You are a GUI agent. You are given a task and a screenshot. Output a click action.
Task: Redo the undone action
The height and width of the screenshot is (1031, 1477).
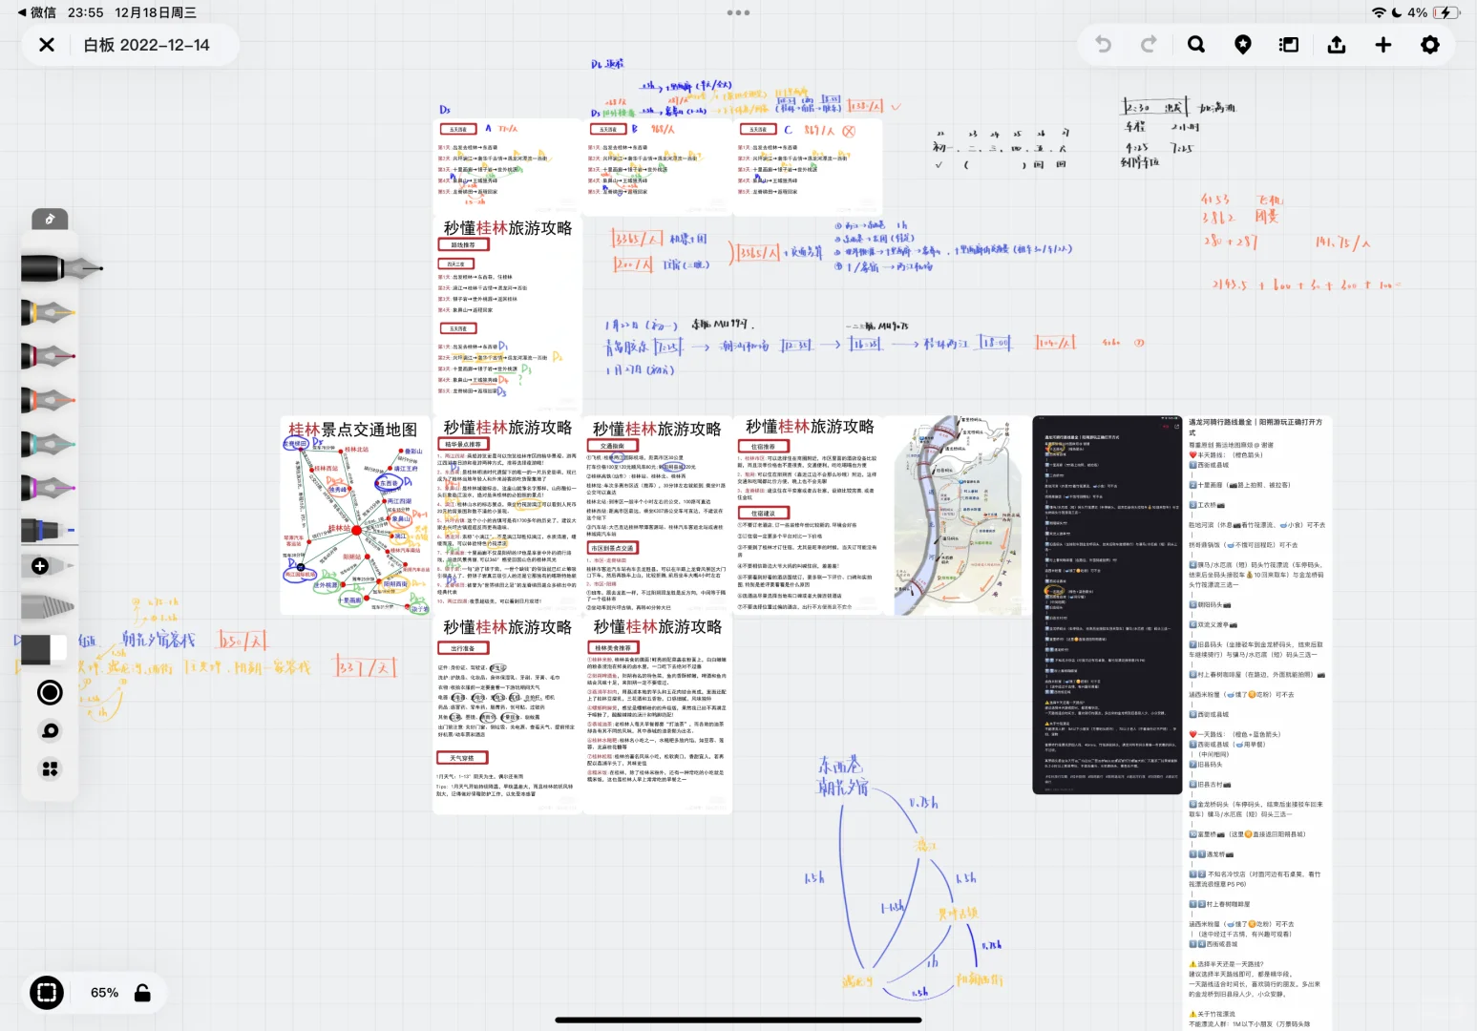1150,45
